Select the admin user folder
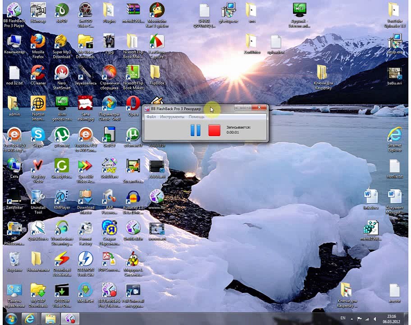The height and width of the screenshot is (325, 411). point(14,107)
